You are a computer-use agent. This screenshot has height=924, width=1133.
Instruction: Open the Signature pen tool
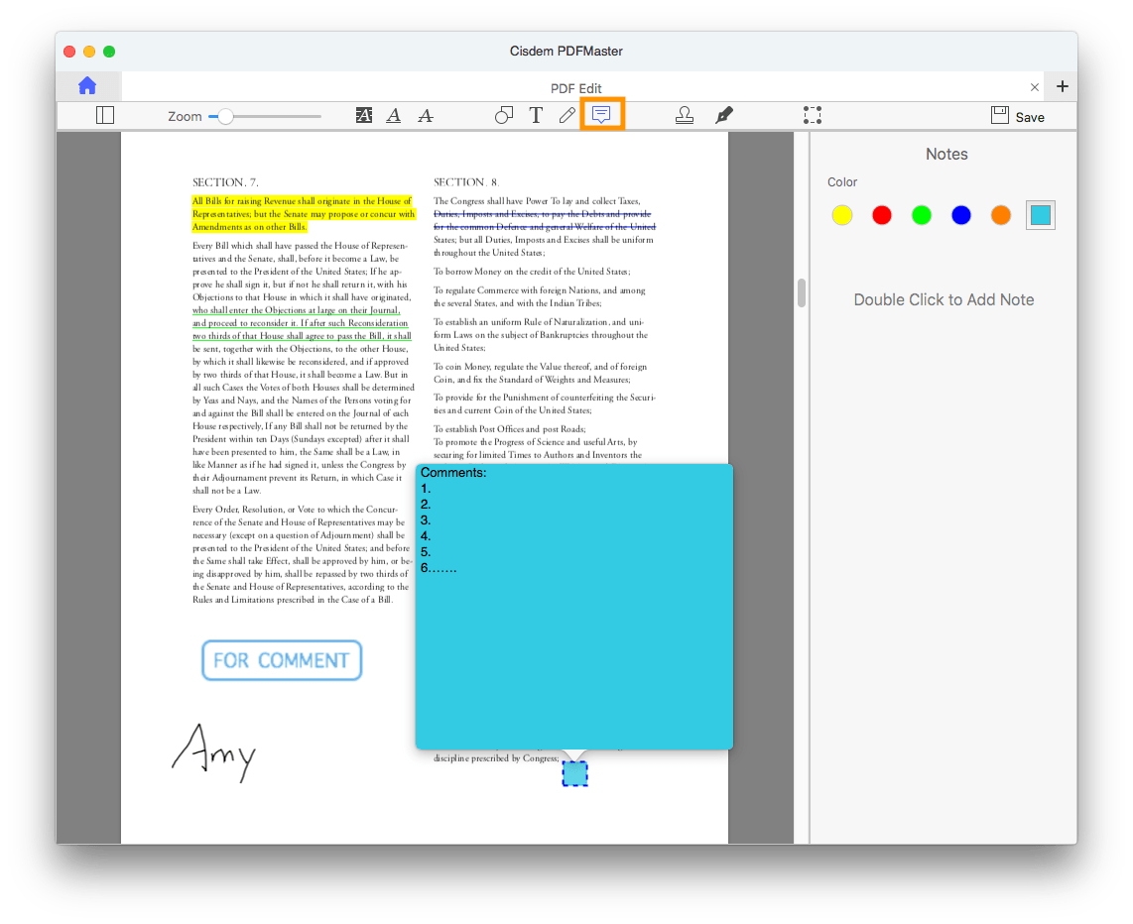coord(724,116)
